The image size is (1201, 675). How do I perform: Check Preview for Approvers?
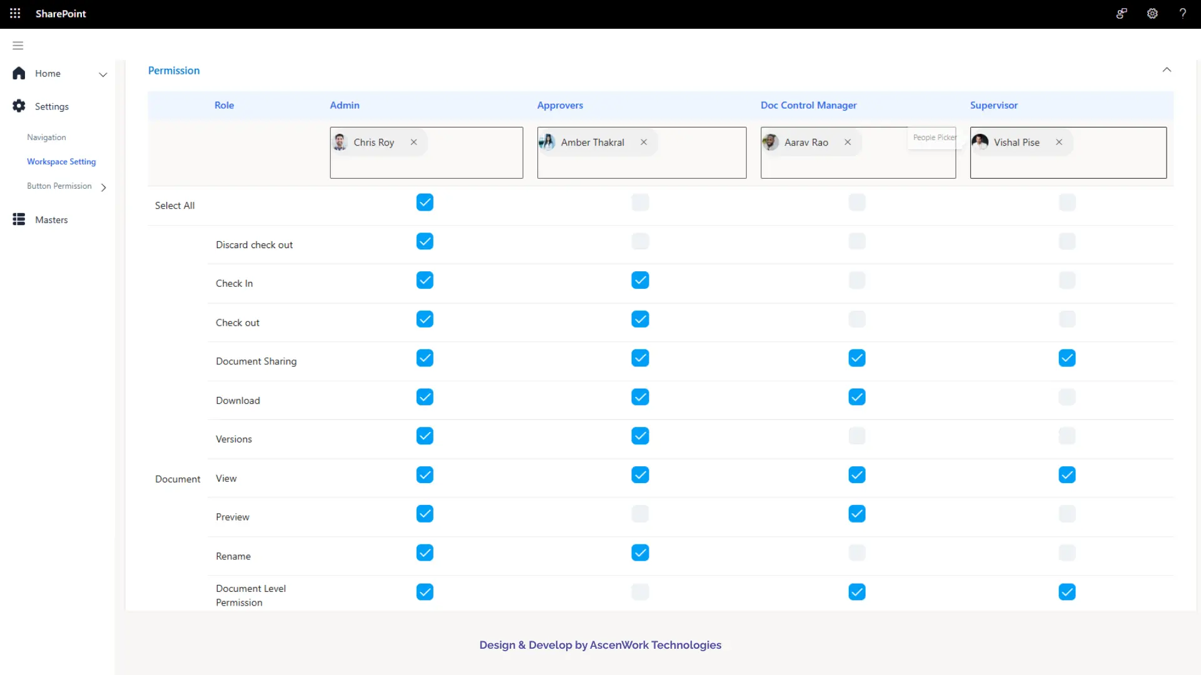[x=640, y=513]
